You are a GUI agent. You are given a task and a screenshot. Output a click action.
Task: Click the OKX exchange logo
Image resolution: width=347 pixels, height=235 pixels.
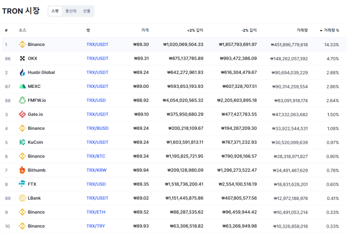23,58
